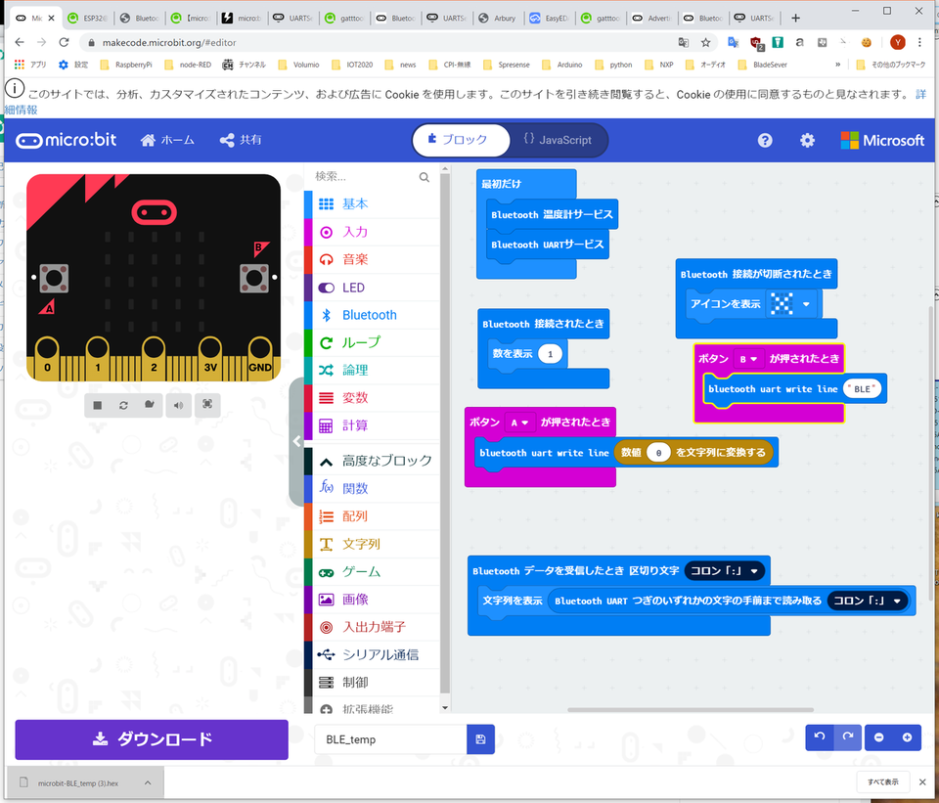
Task: Select the 変数 block category
Action: [x=355, y=398]
